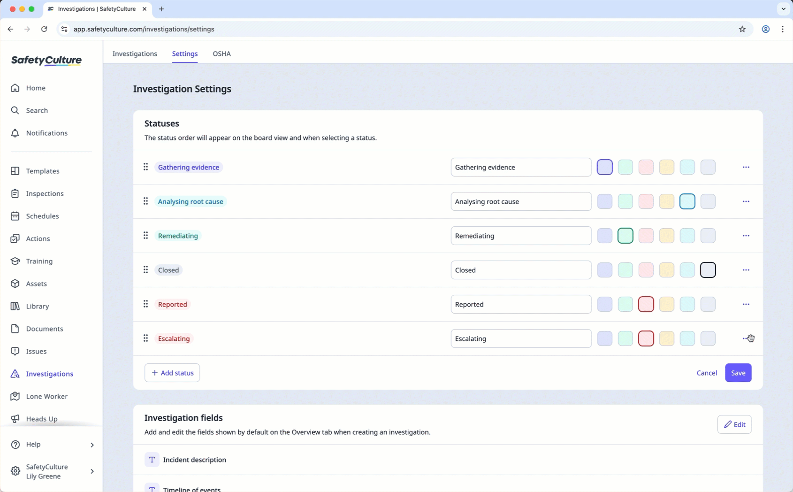The width and height of the screenshot is (793, 492).
Task: Open Assets in the sidebar
Action: pyautogui.click(x=29, y=284)
